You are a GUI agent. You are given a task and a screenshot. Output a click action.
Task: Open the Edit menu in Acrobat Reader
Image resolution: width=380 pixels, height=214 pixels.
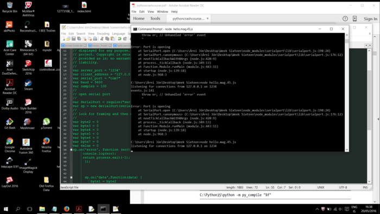point(142,11)
